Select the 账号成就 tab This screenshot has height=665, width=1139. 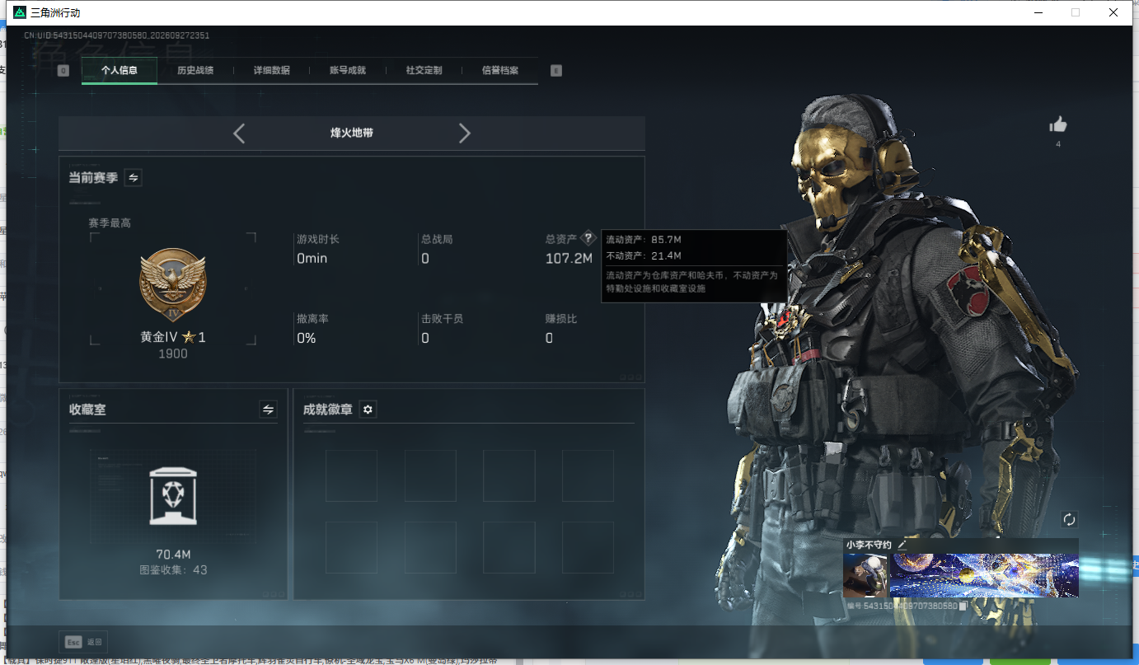(x=348, y=70)
